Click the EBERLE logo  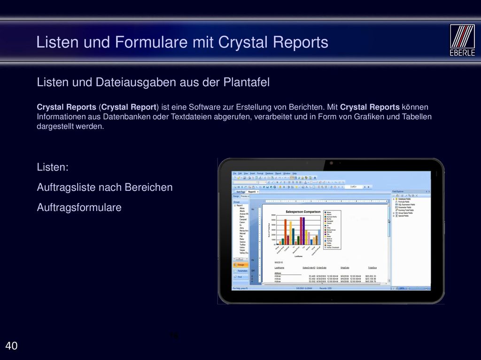pos(462,40)
